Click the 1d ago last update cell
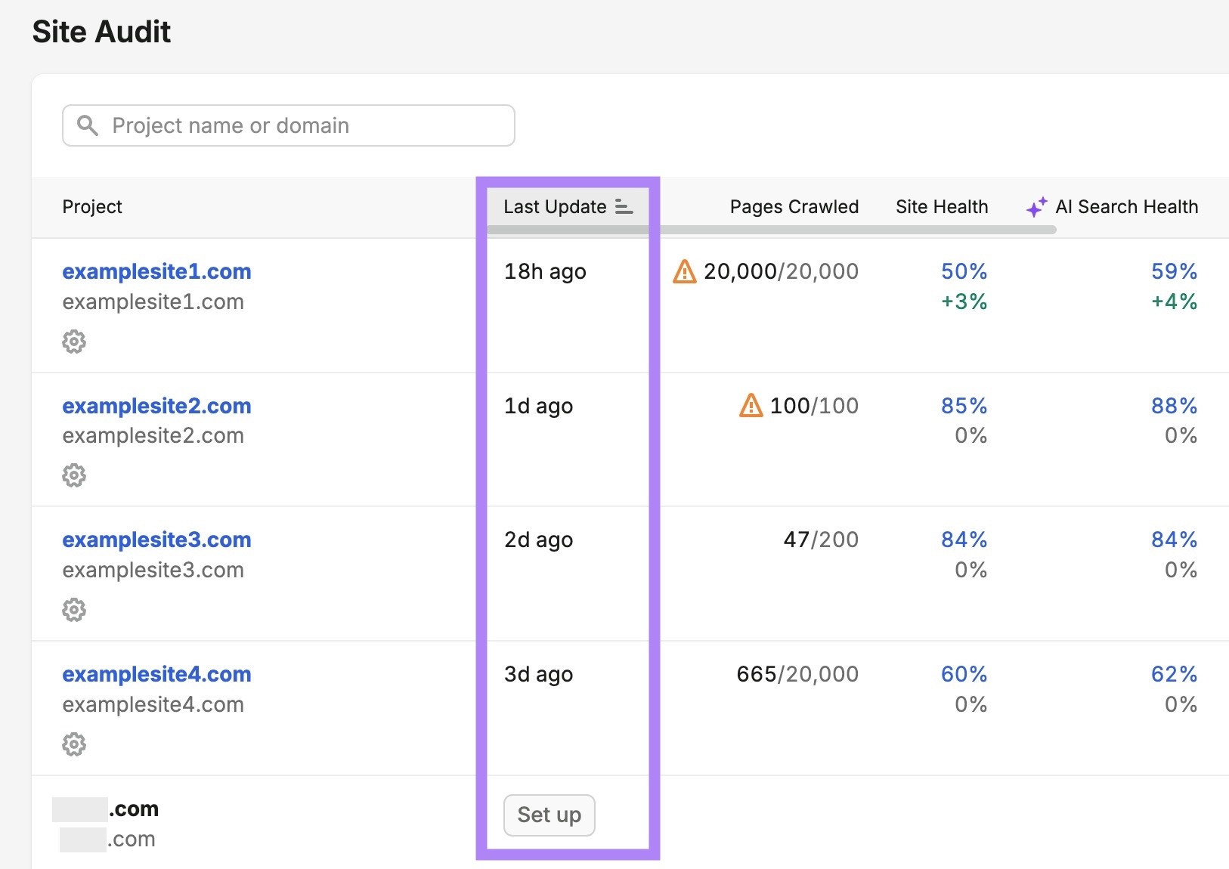 pos(538,407)
